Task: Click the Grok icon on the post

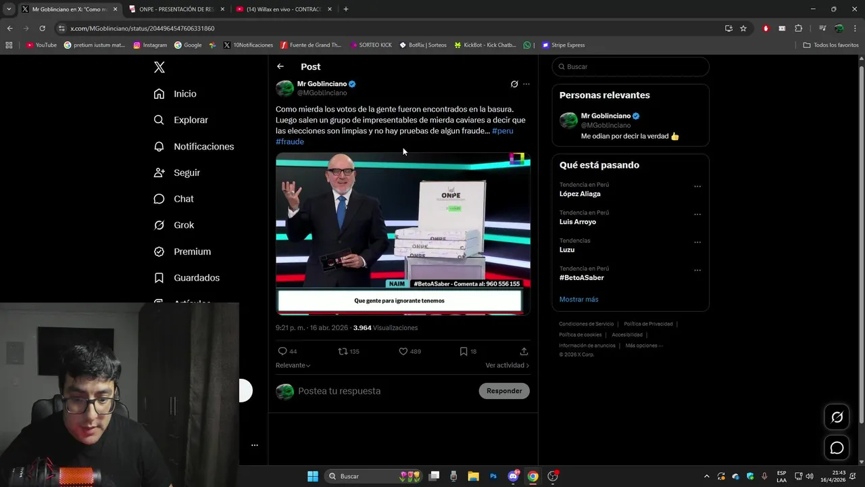Action: pos(514,84)
